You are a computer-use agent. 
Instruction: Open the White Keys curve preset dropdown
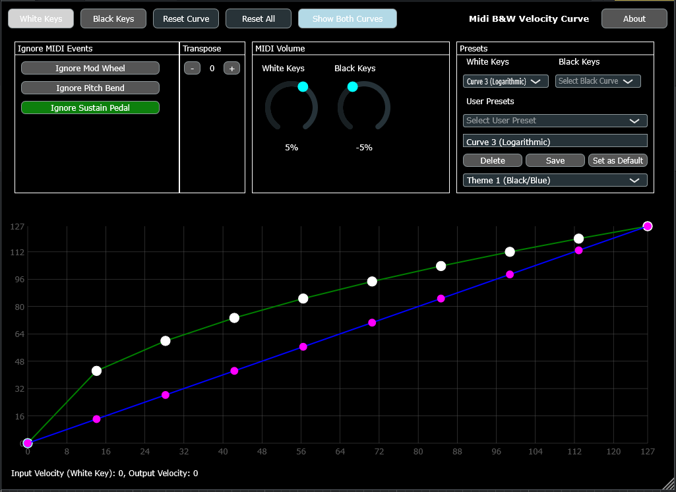pos(506,81)
